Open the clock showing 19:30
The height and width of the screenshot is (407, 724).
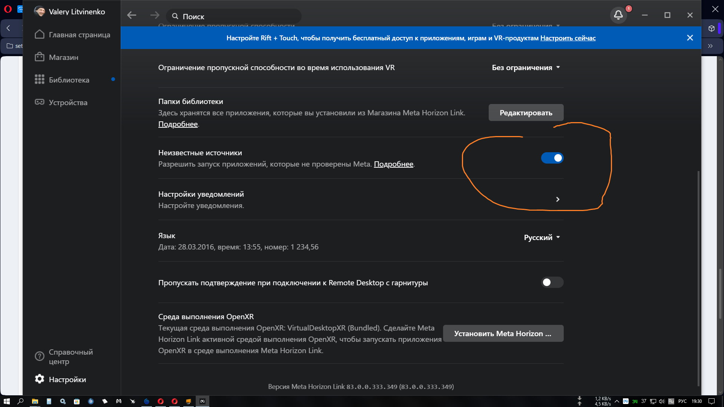click(x=697, y=401)
